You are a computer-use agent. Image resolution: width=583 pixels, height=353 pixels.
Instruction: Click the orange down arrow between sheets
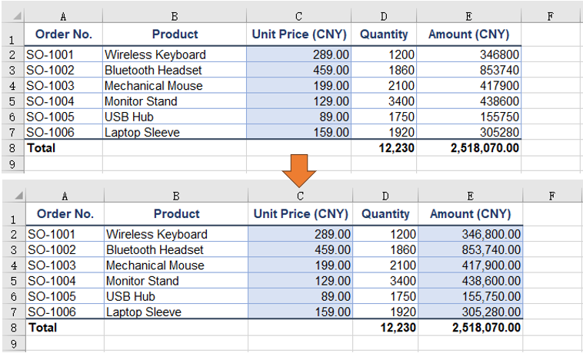click(x=299, y=171)
